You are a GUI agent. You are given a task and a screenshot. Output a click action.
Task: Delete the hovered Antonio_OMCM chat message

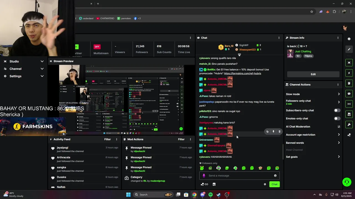click(x=280, y=132)
